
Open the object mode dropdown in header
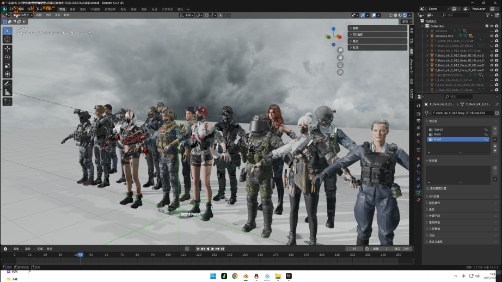point(23,15)
